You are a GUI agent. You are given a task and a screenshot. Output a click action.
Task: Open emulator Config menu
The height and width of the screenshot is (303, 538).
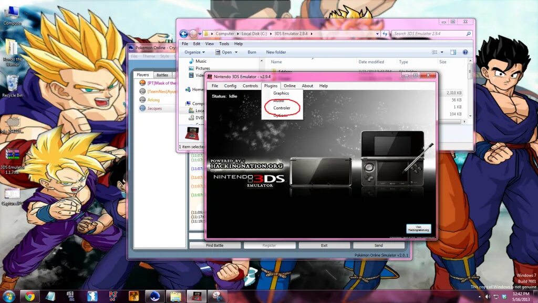(230, 86)
